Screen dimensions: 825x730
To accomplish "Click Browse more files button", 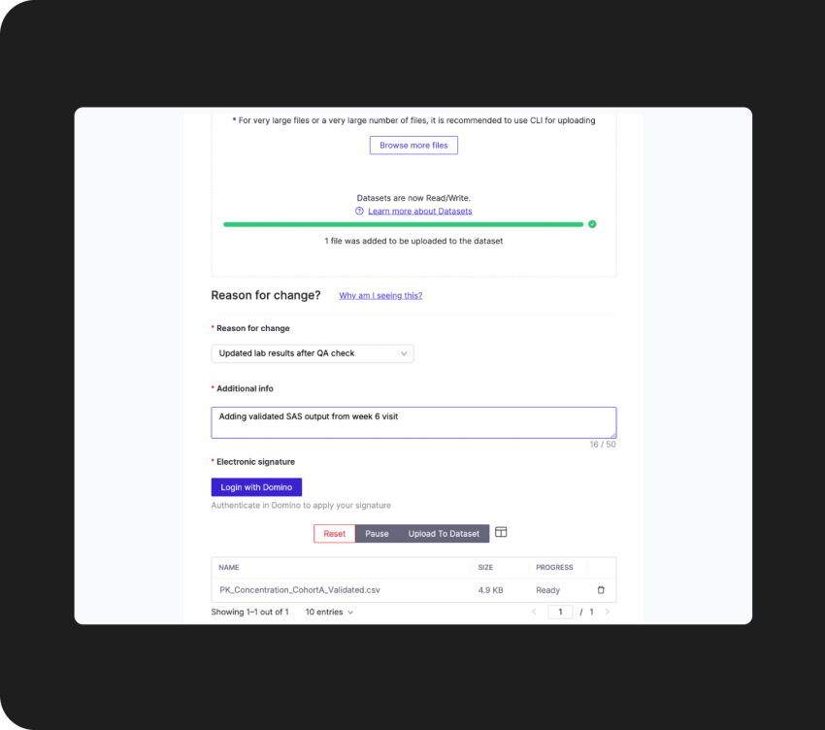I will [413, 146].
